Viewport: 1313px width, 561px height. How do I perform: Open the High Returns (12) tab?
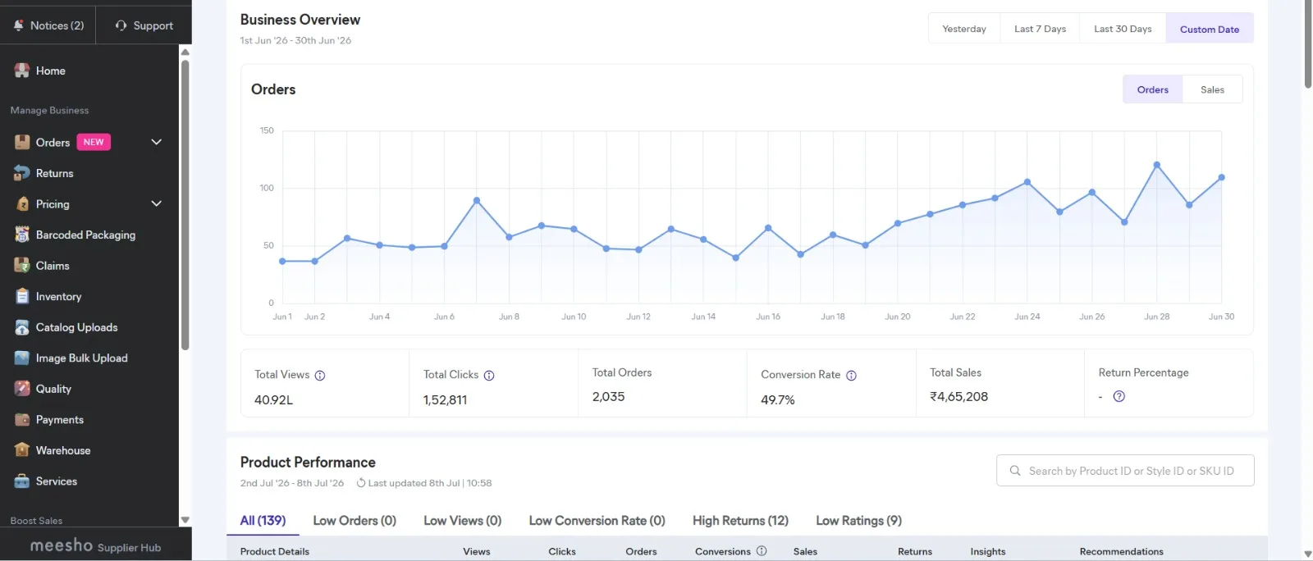740,521
